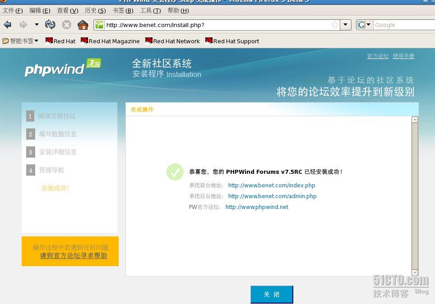Screen dimensions: 435x304
Task: Click the Stop loading icon
Action: point(67,25)
